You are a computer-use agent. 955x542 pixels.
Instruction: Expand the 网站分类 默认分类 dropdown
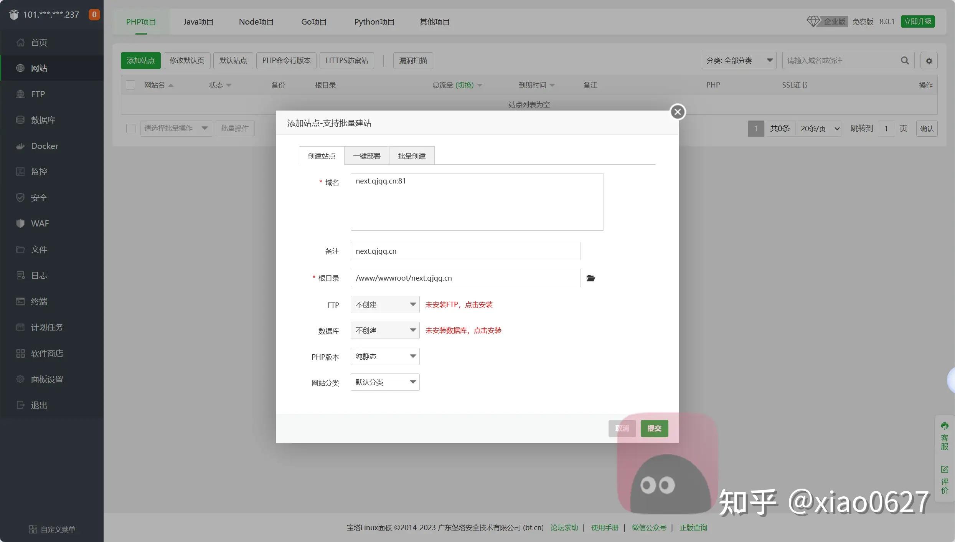[x=385, y=382]
